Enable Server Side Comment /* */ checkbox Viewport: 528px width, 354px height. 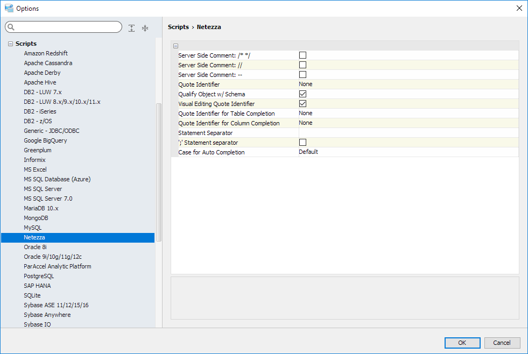[302, 55]
